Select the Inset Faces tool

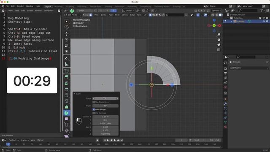point(67,84)
